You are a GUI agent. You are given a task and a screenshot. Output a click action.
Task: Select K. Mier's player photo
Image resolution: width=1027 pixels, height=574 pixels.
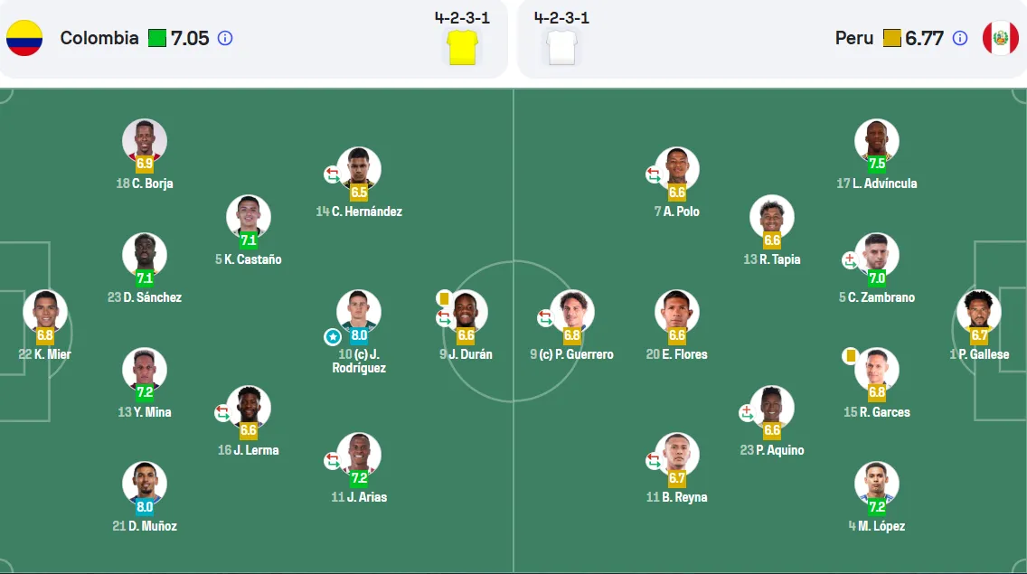click(x=45, y=312)
